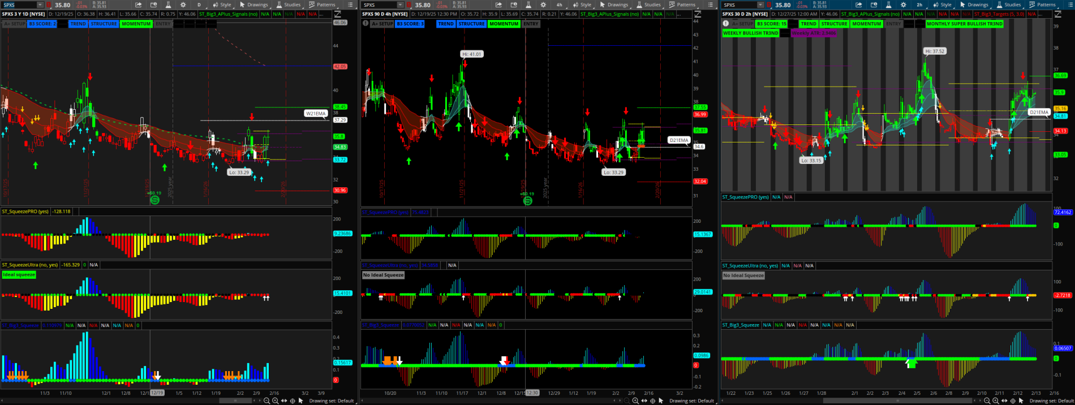
Task: Click the horizontal scrollbar below the daily chart
Action: pyautogui.click(x=236, y=400)
